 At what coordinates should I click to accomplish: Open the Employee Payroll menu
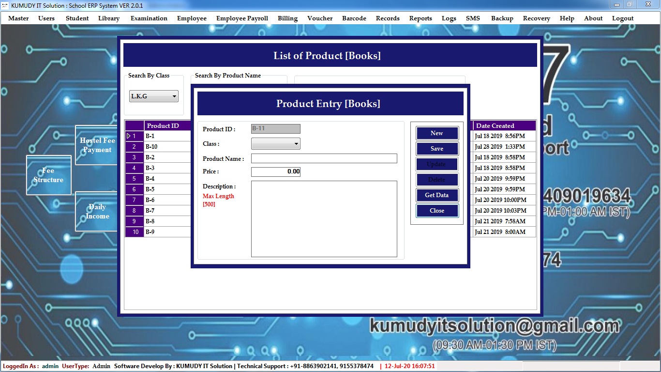coord(242,18)
